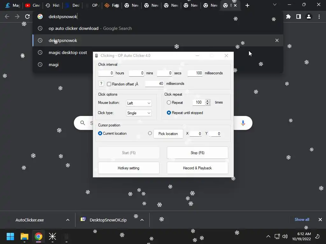Click the Google search magnifier icon
Screen dimensions: 326x244
coord(83,123)
